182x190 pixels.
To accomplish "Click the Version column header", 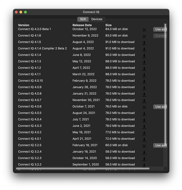I will pyautogui.click(x=24, y=25).
